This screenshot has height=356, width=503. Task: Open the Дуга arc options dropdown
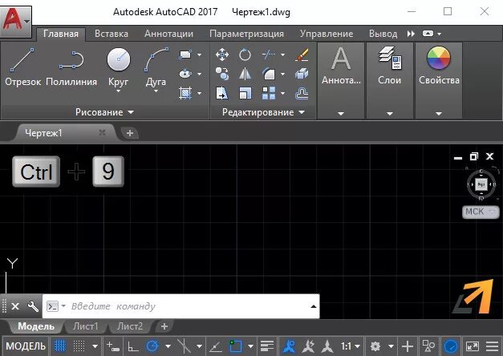coord(156,91)
